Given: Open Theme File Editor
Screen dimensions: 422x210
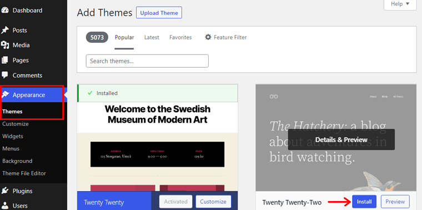Looking at the screenshot, I should (x=24, y=173).
